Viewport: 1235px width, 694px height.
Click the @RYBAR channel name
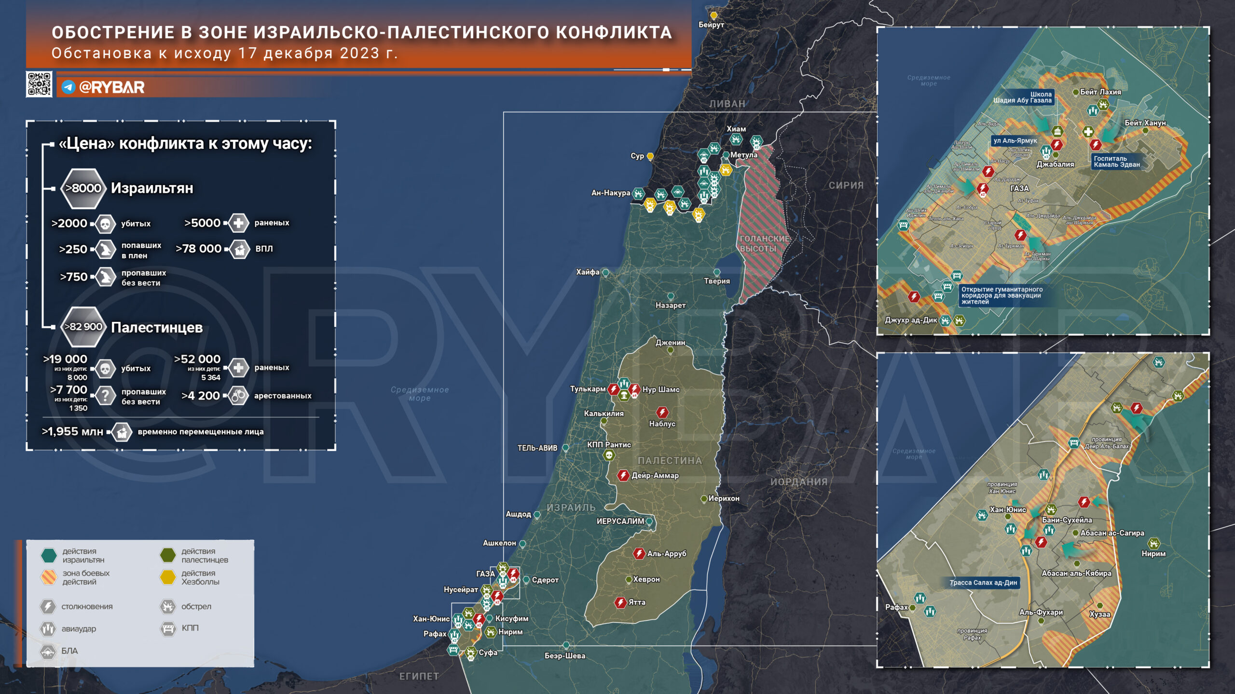point(111,87)
